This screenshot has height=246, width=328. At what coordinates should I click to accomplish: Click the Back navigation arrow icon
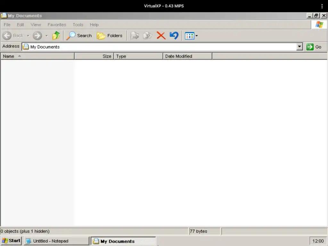7,36
